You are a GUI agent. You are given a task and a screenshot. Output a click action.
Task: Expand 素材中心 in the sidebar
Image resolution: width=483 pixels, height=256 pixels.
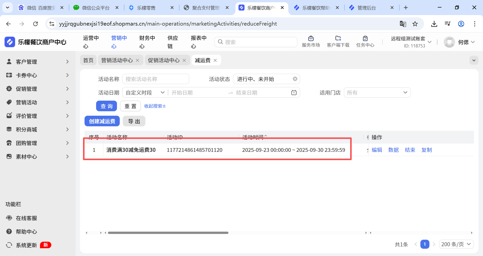tap(38, 156)
